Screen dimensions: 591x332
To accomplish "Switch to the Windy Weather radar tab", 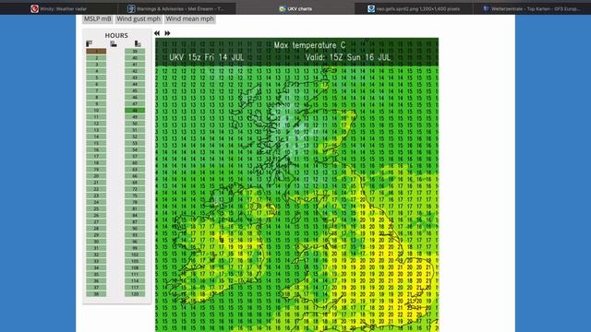I will (59, 8).
